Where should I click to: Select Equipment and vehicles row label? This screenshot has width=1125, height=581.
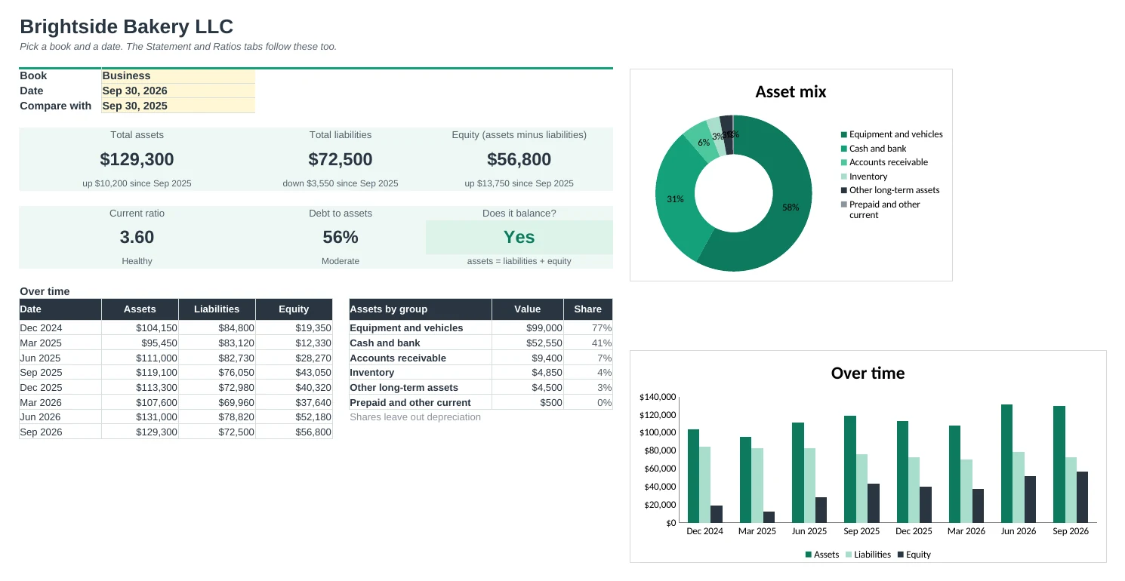pos(420,328)
